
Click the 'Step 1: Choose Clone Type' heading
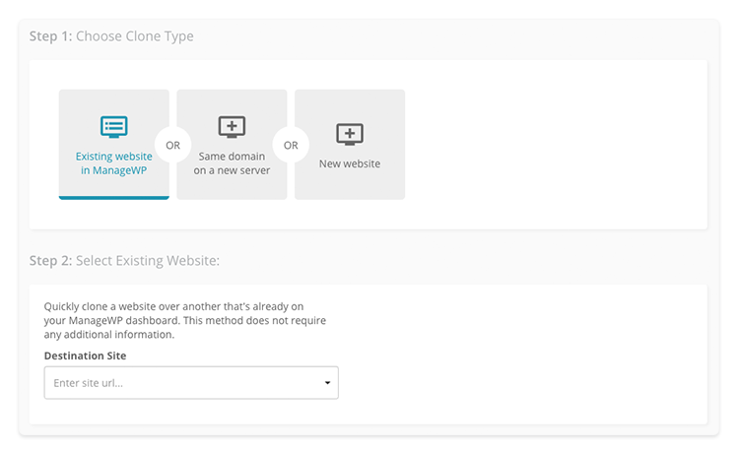111,36
